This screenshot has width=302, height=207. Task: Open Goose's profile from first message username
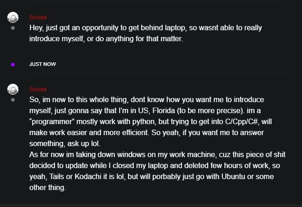[38, 17]
